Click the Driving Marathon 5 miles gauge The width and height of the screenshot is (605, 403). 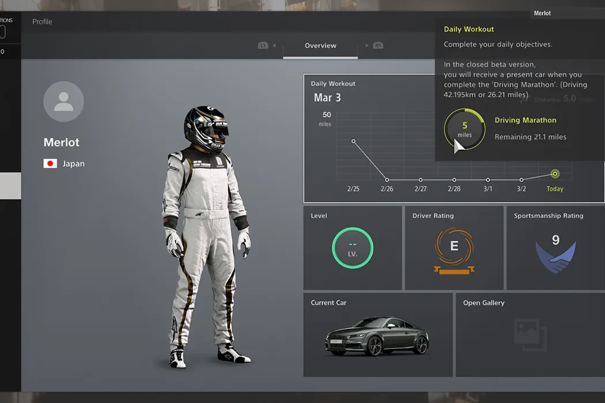pos(464,130)
